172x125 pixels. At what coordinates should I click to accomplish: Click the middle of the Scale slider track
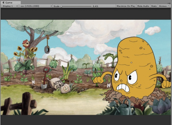point(76,6)
